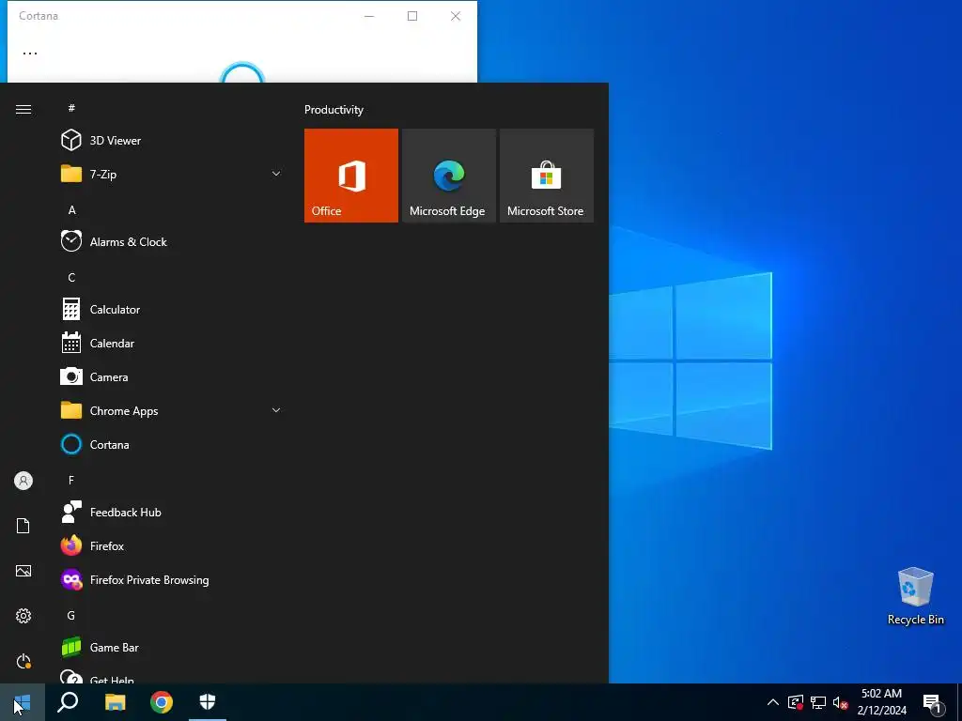
Task: Launch Cortana from the app list
Action: click(171, 444)
